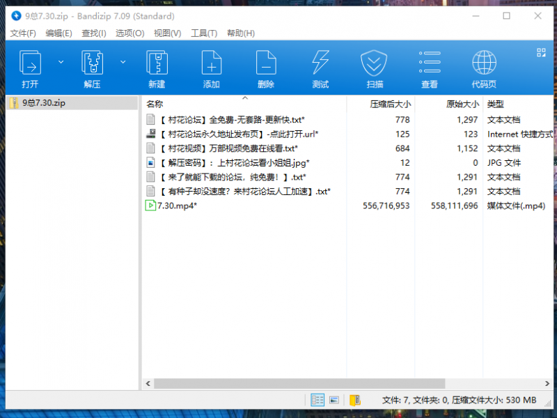The height and width of the screenshot is (418, 557).
Task: Switch to thumbnail view in status bar
Action: 334,400
